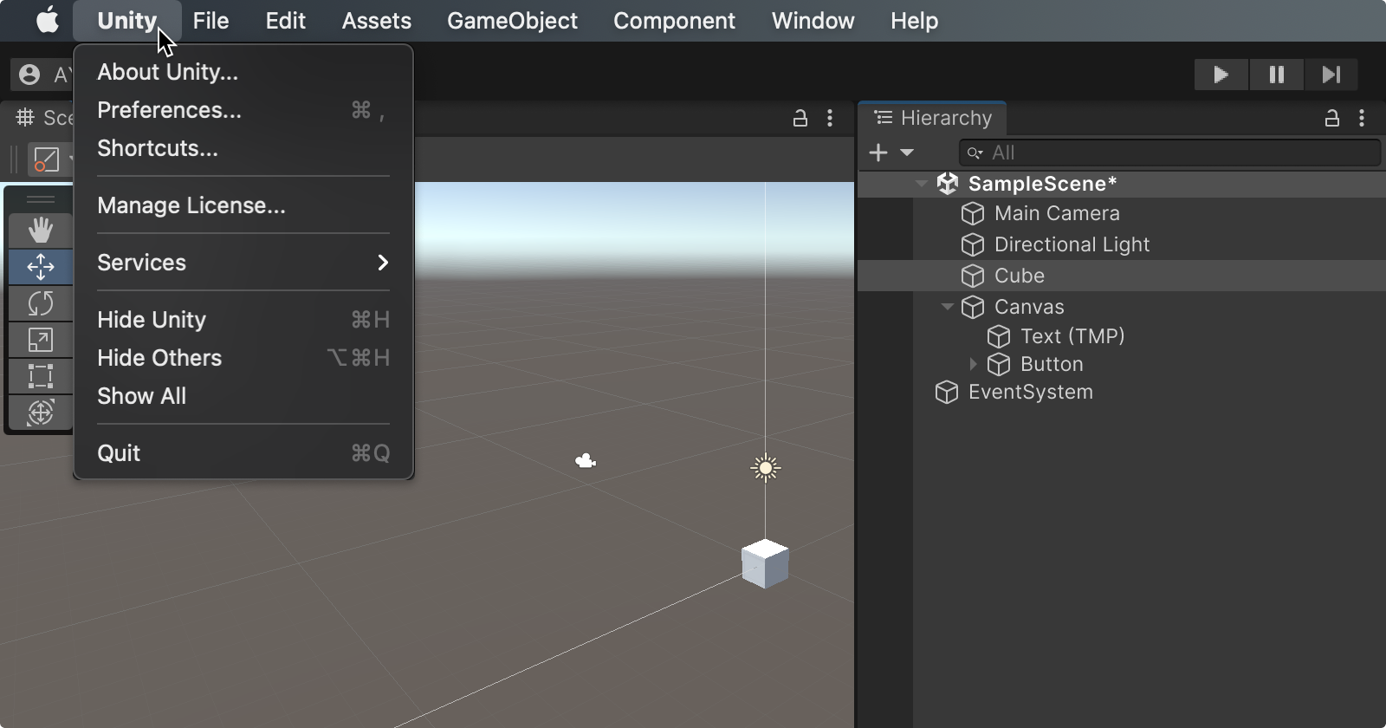Collapse the SampleScene tree
The image size is (1386, 728).
click(x=922, y=184)
